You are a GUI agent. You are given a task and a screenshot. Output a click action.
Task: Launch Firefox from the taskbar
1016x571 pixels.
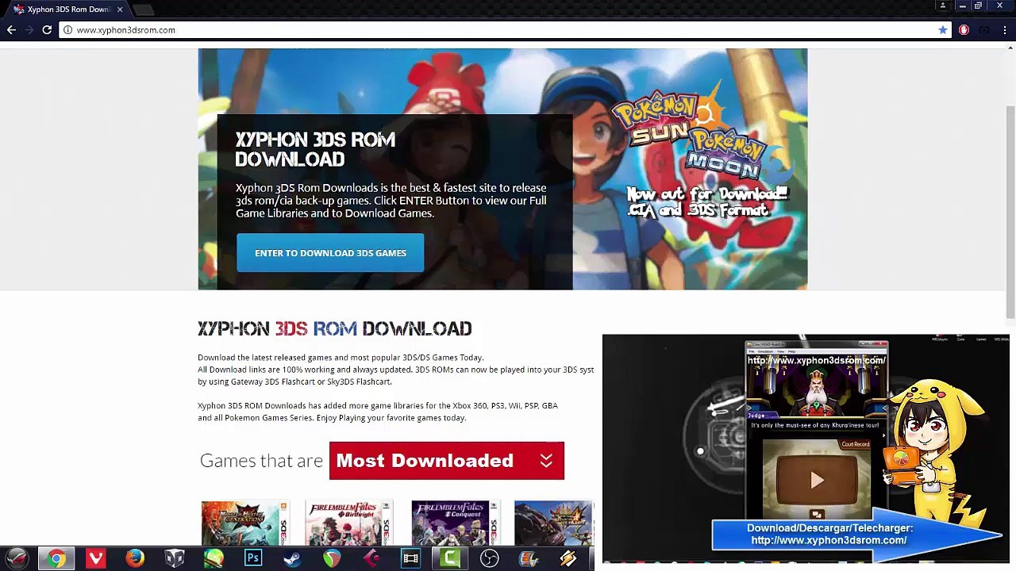(x=135, y=559)
